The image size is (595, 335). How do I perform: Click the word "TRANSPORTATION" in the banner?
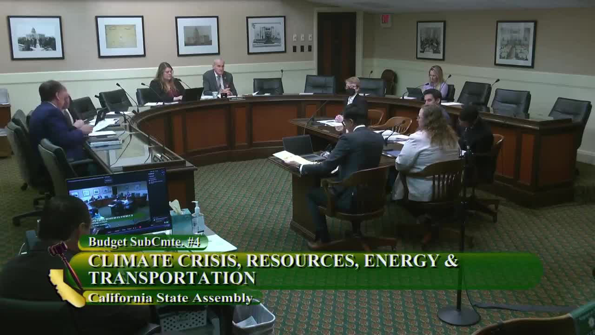tap(172, 278)
